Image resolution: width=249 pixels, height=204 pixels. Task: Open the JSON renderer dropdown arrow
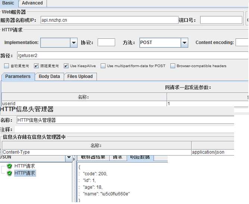click(69, 158)
